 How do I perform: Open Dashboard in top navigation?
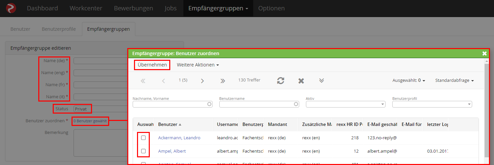click(x=42, y=8)
